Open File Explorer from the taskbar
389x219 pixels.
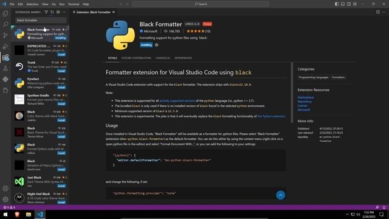point(29,214)
